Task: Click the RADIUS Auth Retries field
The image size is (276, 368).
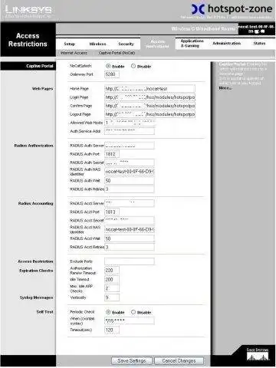Action: click(130, 189)
